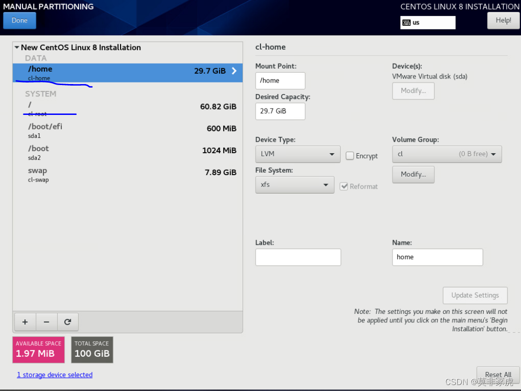Click the AVAILABLE SPACE 1.97 MiB box
This screenshot has height=391, width=521.
(38, 350)
